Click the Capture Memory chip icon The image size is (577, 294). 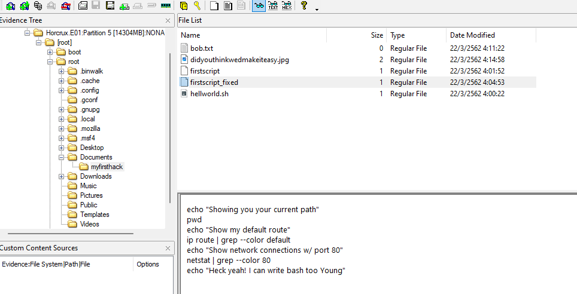pyautogui.click(x=166, y=5)
